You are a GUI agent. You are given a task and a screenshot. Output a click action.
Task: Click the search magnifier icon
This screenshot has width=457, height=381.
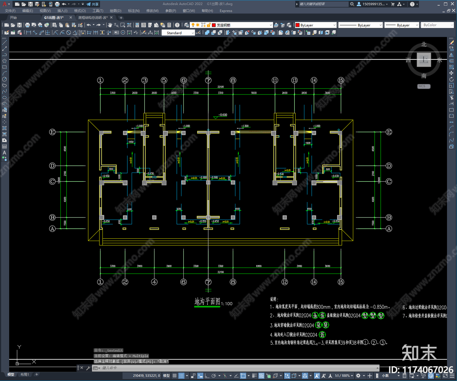(352, 4)
